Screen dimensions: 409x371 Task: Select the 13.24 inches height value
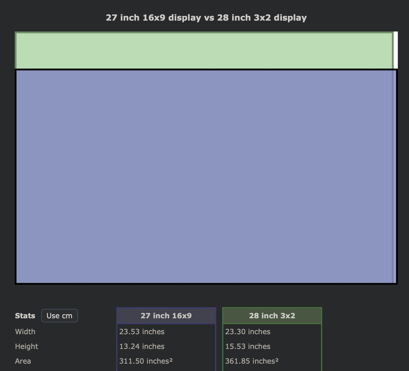142,346
